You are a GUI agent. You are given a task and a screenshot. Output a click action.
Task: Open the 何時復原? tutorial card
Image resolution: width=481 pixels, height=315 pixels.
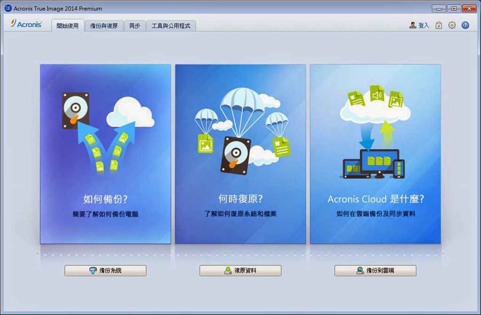coord(240,154)
